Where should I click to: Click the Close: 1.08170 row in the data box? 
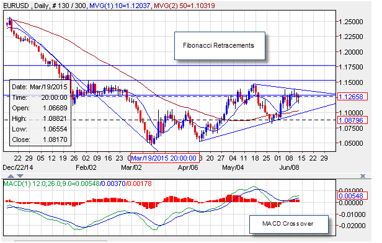coord(40,139)
